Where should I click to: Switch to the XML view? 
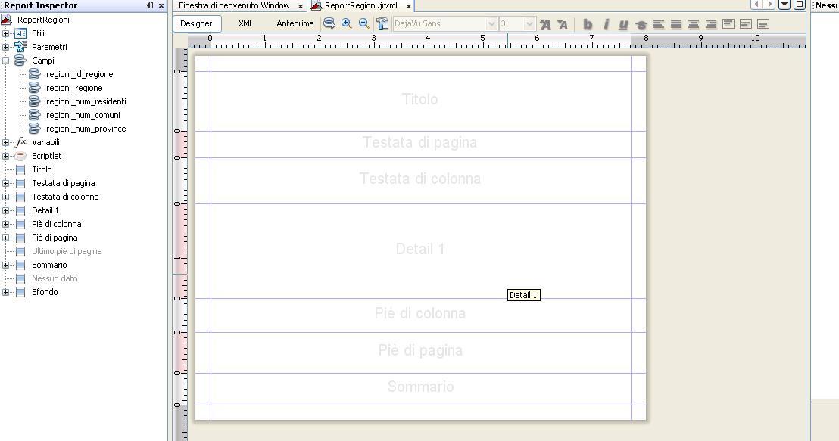245,23
